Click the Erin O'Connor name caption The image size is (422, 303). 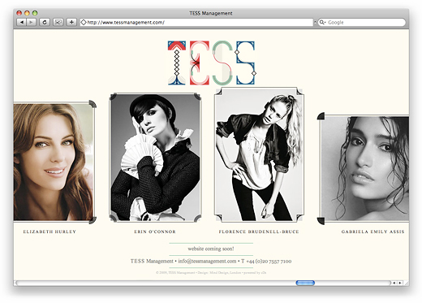point(155,232)
